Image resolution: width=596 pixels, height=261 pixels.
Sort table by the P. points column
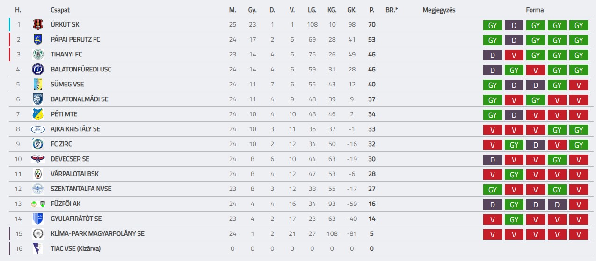coord(371,10)
